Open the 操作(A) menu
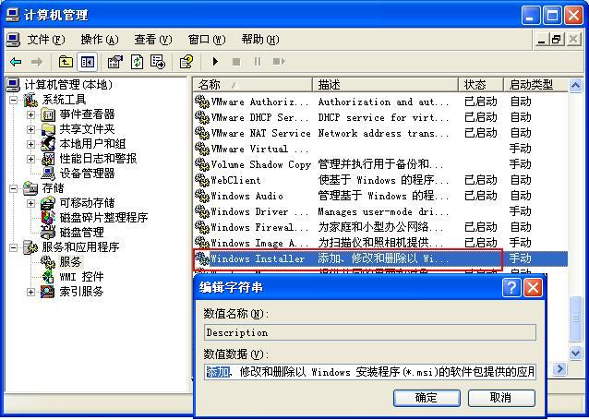 100,39
